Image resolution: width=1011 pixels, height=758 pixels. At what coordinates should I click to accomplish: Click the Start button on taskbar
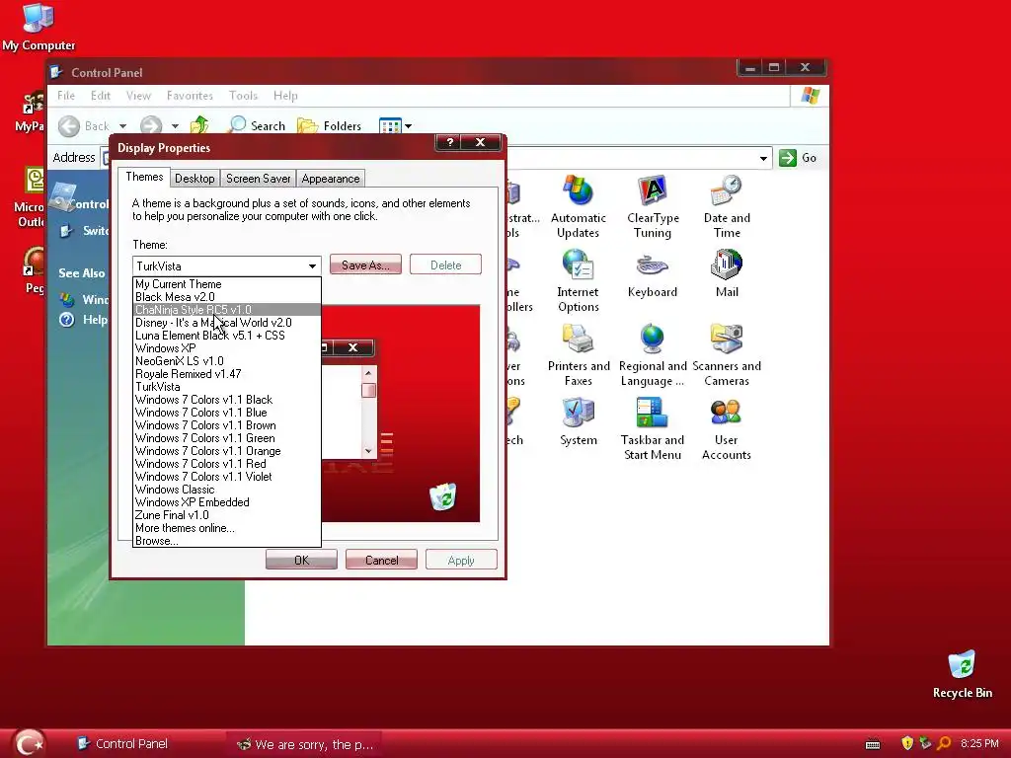[x=29, y=743]
